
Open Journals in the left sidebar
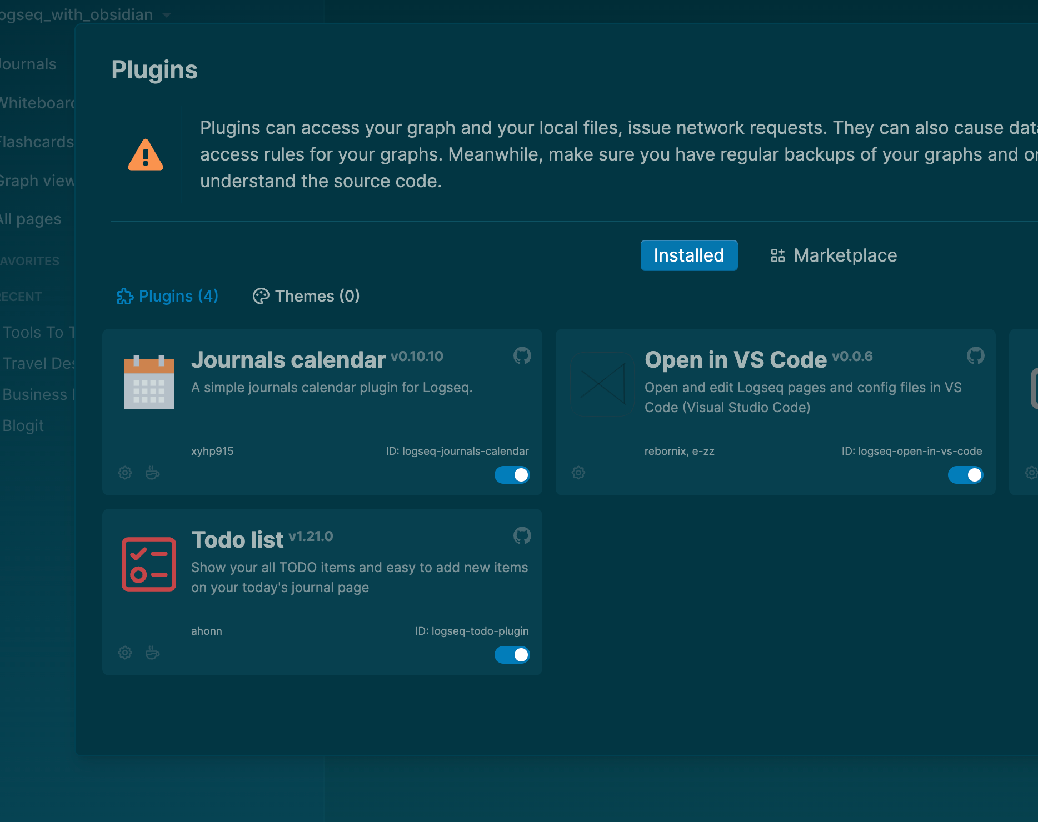point(28,64)
